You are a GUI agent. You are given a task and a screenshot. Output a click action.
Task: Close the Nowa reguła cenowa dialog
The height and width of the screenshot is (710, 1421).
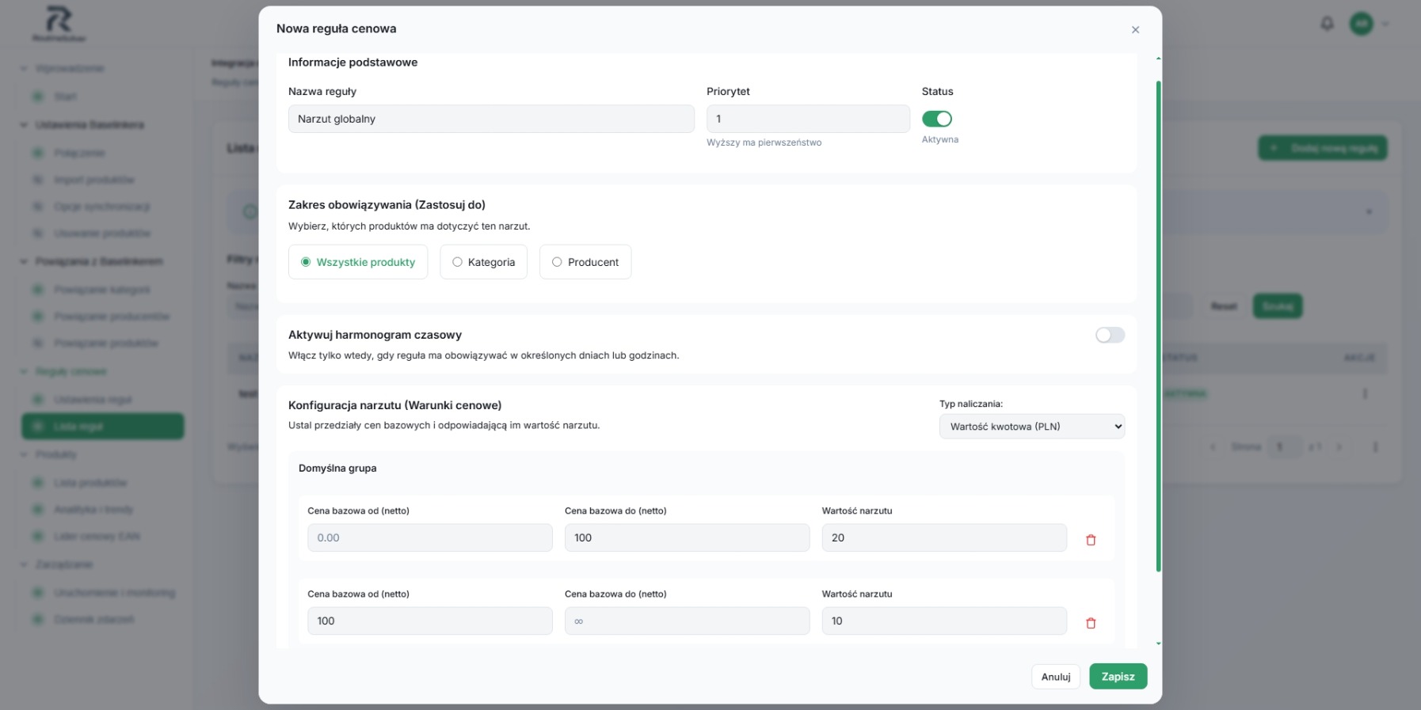1135,30
